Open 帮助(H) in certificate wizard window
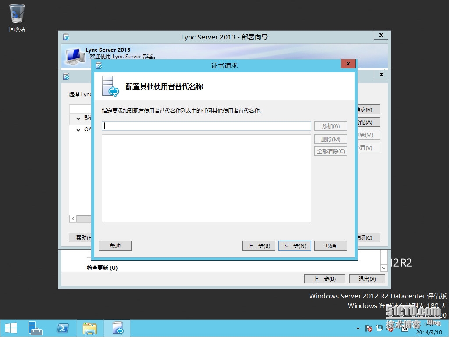 [x=80, y=237]
